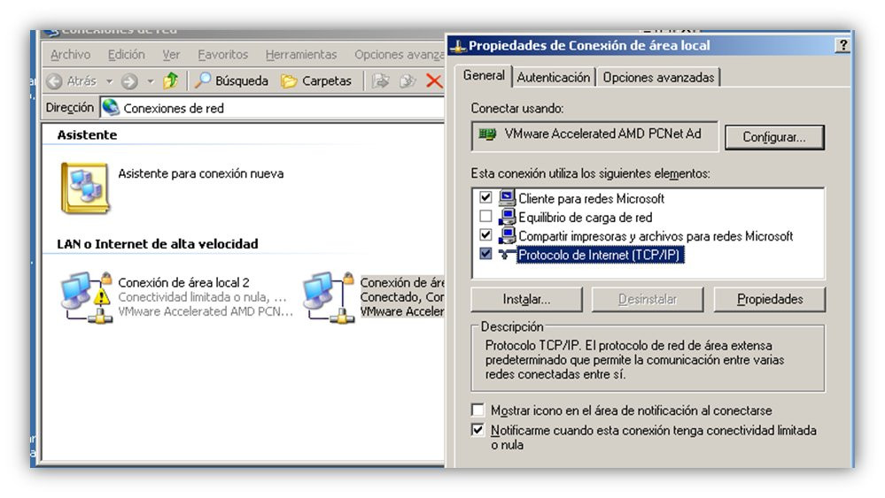
Task: Click the red Delete X icon
Action: click(x=434, y=81)
